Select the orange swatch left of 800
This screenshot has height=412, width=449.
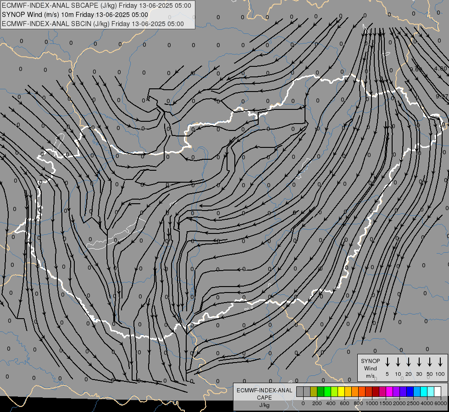pyautogui.click(x=355, y=391)
